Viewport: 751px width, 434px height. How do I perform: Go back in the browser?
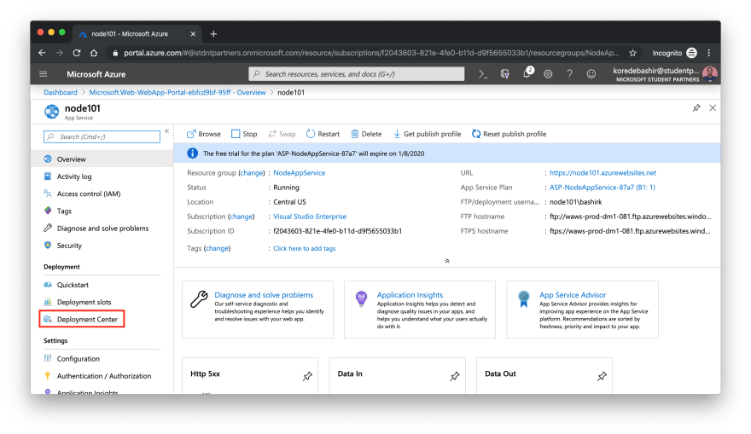42,53
